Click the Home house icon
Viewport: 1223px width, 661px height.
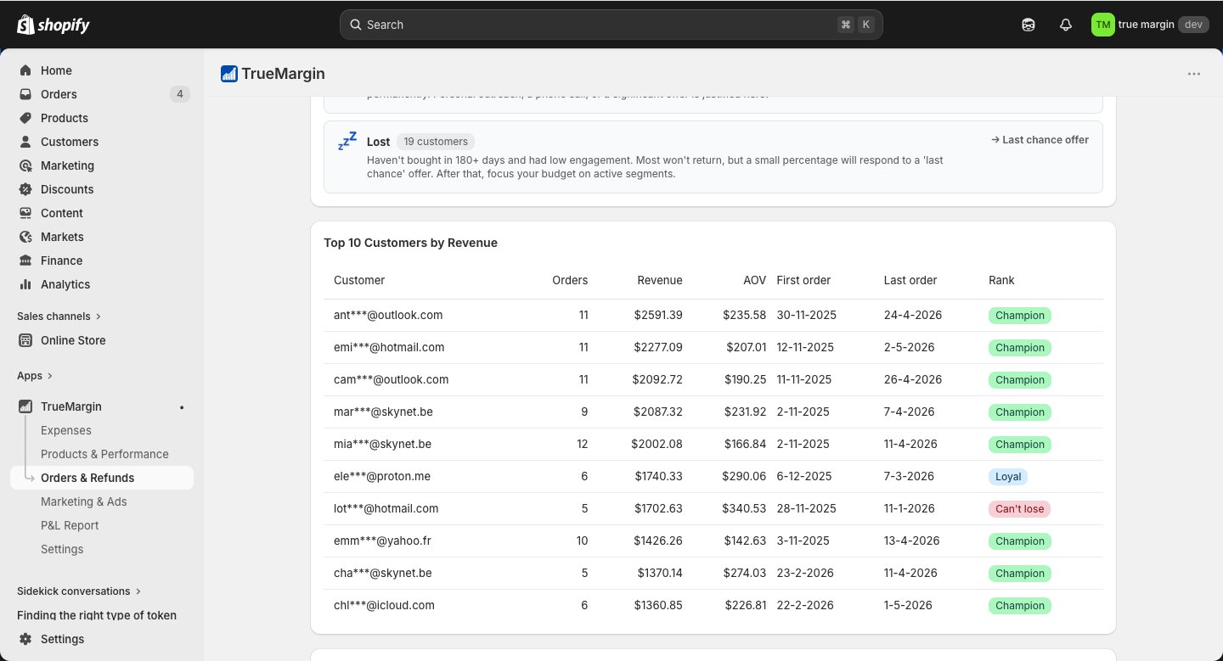(25, 70)
